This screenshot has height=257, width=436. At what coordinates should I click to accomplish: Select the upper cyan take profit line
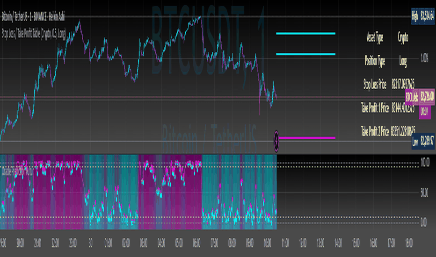pos(305,34)
